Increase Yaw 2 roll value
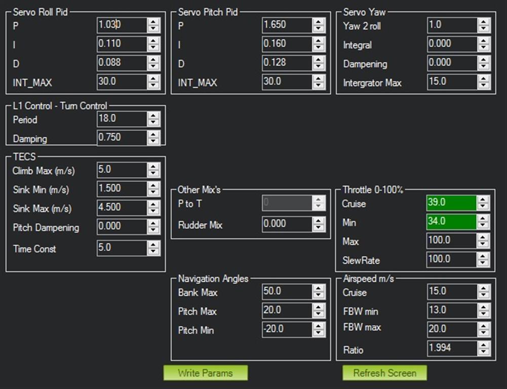Viewport: 507px width, 389px height. [484, 22]
